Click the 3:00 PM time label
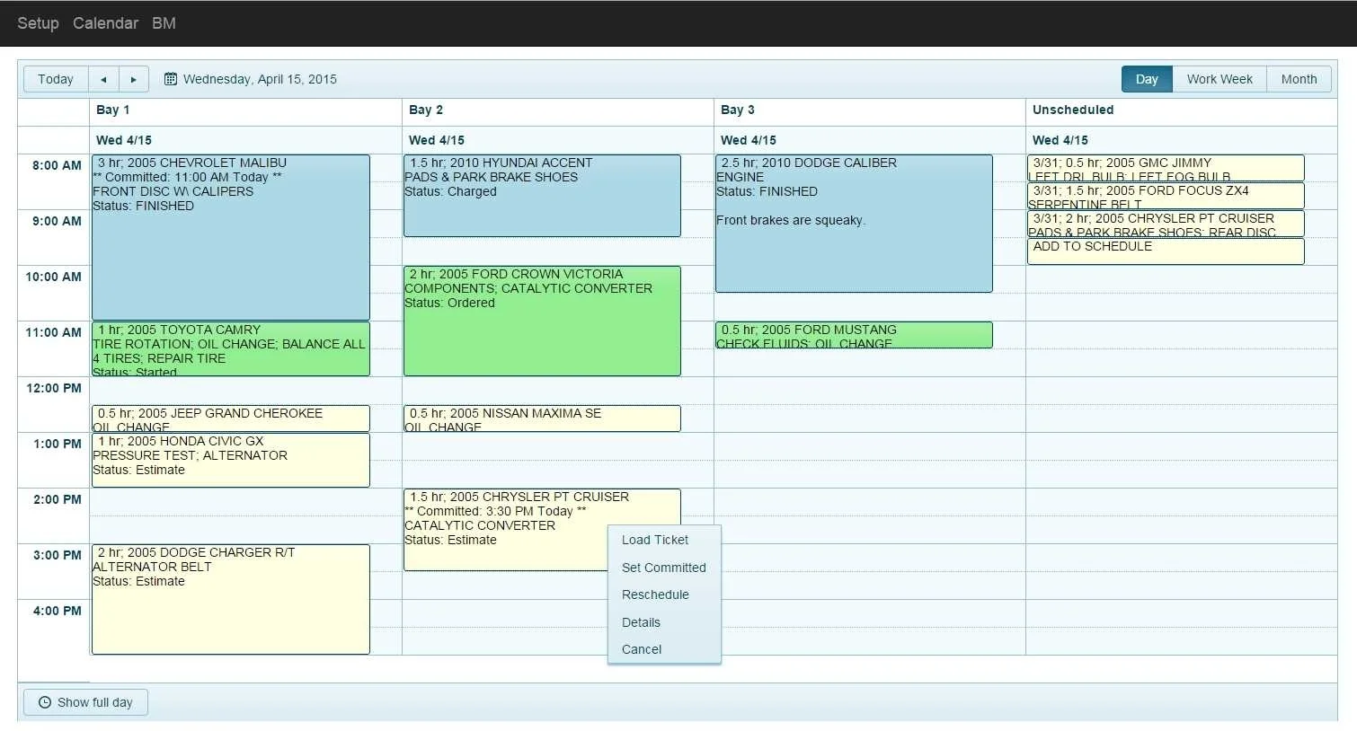This screenshot has width=1357, height=731. click(58, 555)
